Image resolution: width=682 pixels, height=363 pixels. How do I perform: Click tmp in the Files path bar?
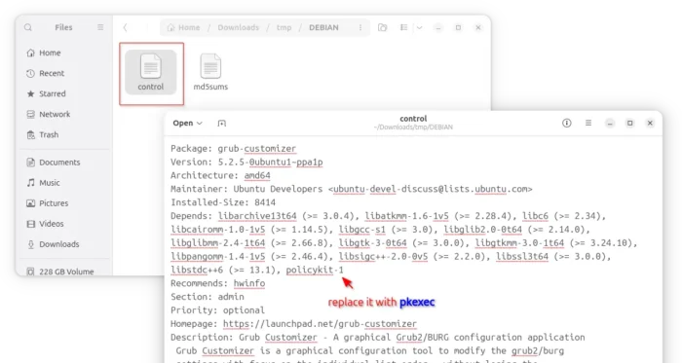coord(284,27)
